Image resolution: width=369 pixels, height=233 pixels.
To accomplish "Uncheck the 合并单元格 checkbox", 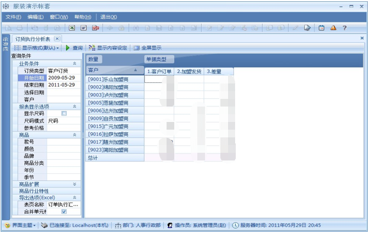I will coord(64,212).
